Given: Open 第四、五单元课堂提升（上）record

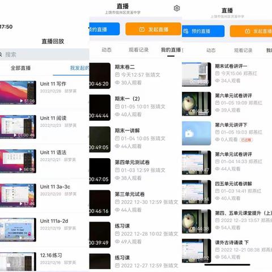Looking at the screenshot, I should (x=243, y=213).
